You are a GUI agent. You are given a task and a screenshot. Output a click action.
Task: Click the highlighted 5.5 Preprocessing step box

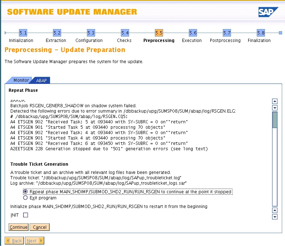pos(159,33)
